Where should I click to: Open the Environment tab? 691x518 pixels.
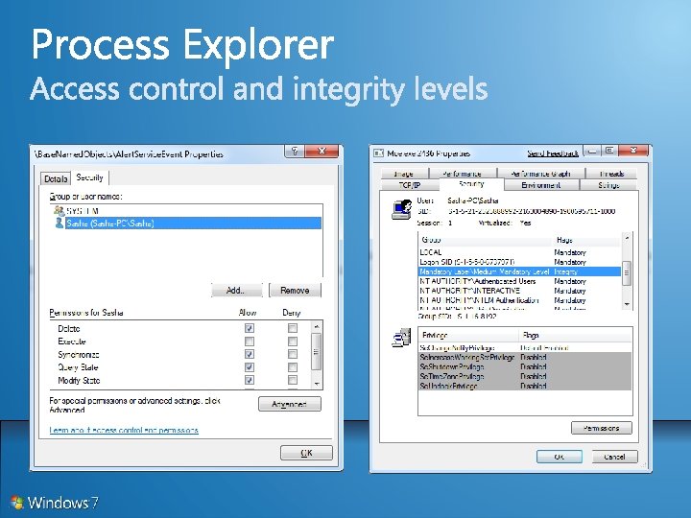(x=541, y=185)
